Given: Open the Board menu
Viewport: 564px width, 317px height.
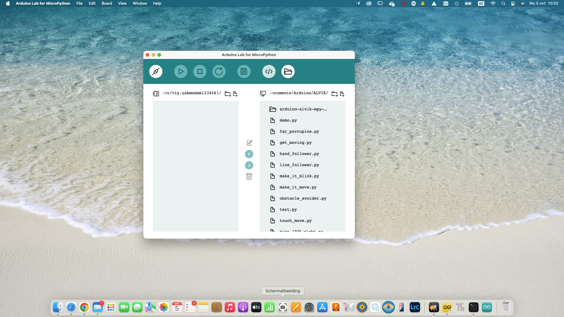Looking at the screenshot, I should click(107, 4).
